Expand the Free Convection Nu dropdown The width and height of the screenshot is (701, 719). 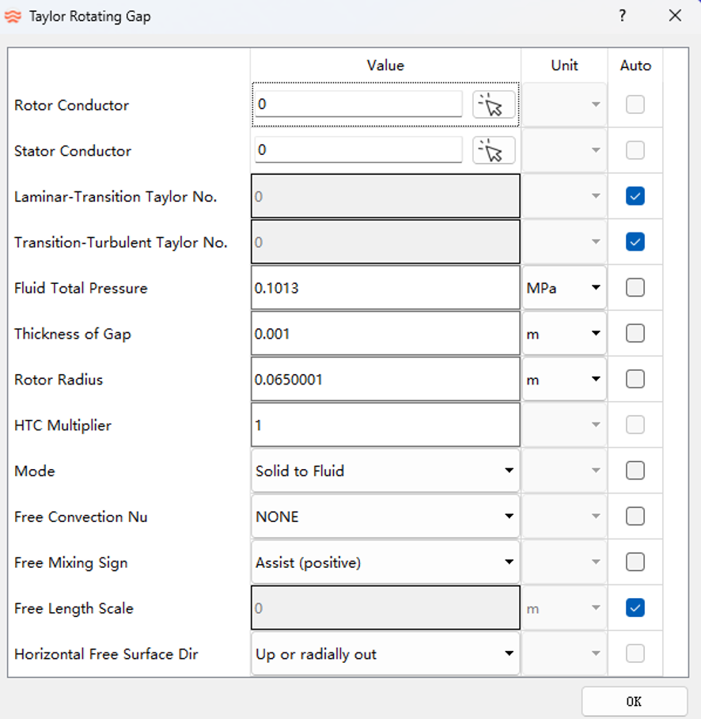385,517
